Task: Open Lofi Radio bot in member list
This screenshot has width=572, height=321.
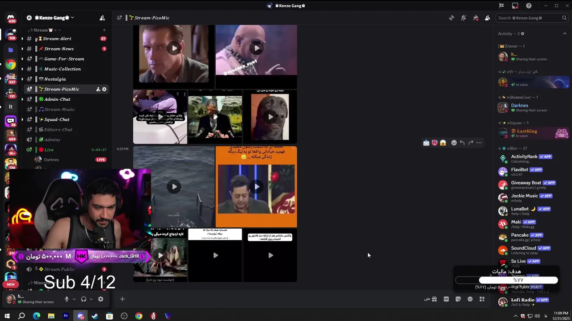Action: click(534, 302)
